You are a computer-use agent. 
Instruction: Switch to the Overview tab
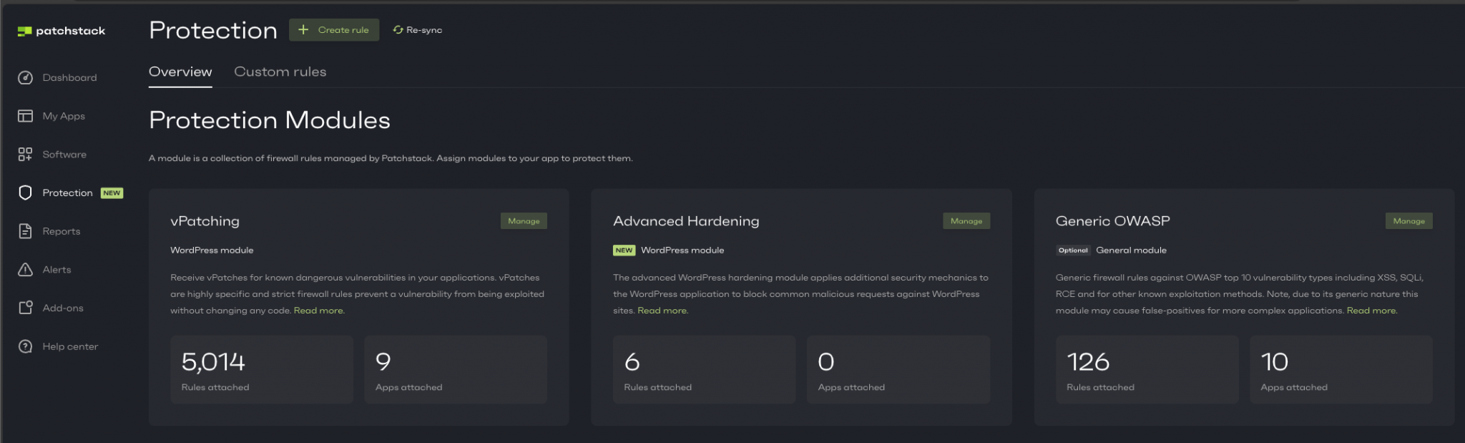(180, 72)
